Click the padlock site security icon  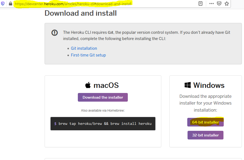[11, 4]
